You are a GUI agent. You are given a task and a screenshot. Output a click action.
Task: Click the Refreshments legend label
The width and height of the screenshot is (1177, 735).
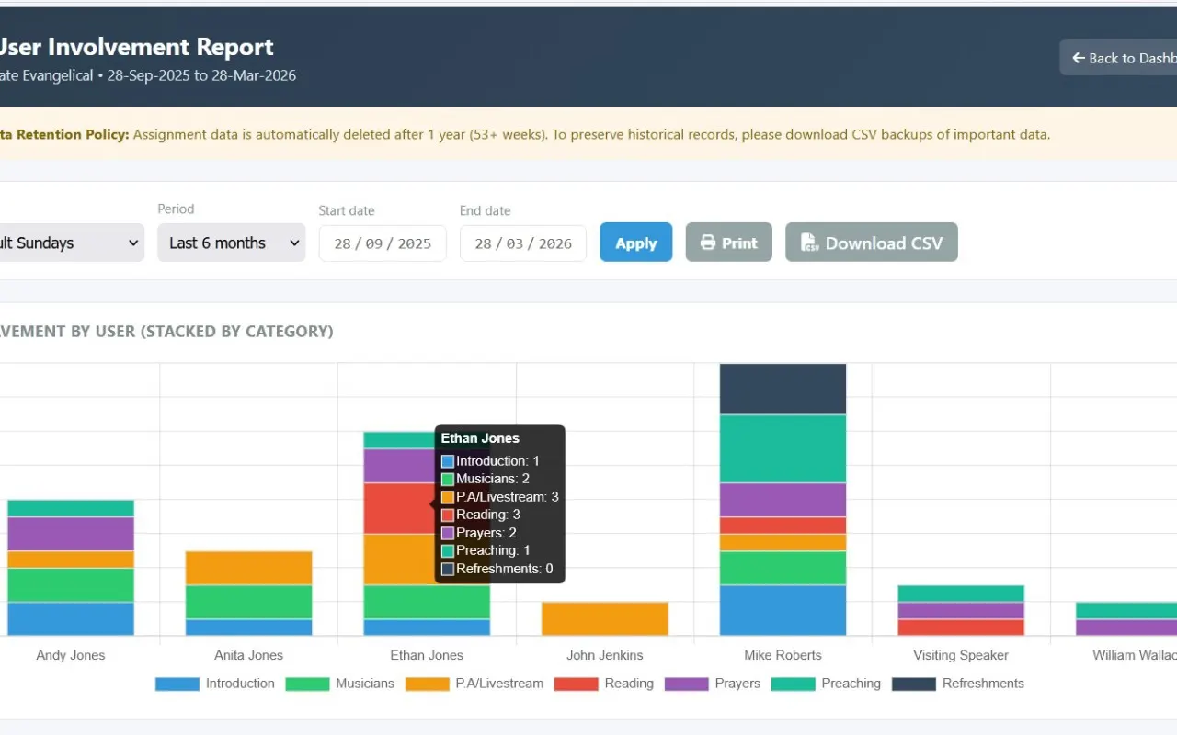pyautogui.click(x=983, y=684)
